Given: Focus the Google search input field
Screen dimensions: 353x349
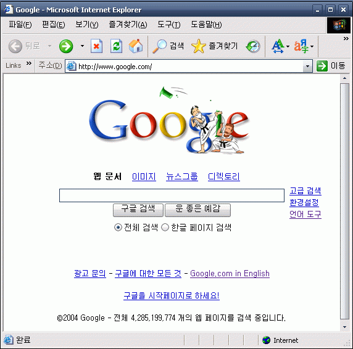Looking at the screenshot, I should tap(172, 195).
